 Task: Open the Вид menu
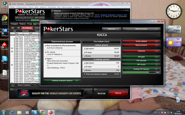point(59,7)
